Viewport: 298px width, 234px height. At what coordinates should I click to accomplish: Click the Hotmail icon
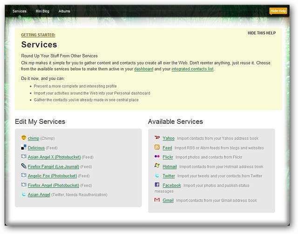click(x=157, y=165)
